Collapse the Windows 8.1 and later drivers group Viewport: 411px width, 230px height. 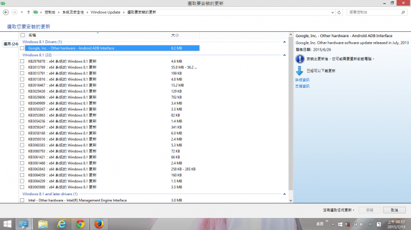tap(284, 194)
